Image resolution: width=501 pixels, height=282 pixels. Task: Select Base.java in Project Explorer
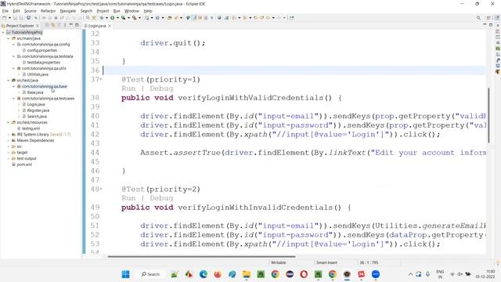tap(35, 92)
